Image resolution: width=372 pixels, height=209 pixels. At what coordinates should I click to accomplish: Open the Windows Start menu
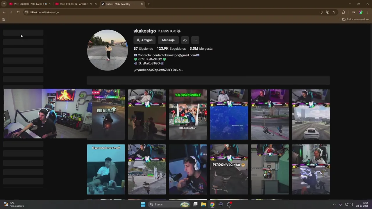pos(143,204)
